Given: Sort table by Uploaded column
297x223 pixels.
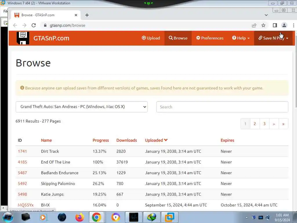Looking at the screenshot, I should (x=156, y=140).
